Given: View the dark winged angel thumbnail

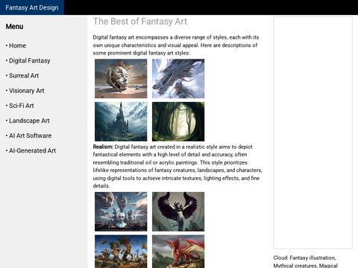Looking at the screenshot, I should click(178, 211).
